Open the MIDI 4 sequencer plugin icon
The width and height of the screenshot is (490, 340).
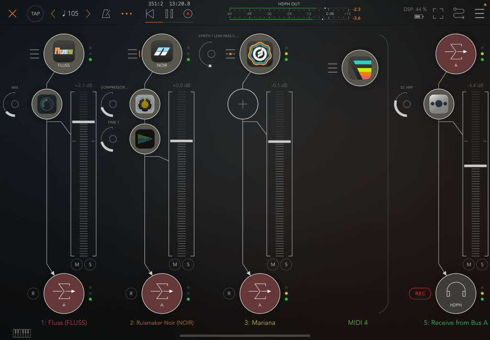pos(360,68)
